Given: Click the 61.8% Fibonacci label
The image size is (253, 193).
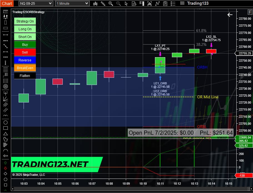Looking at the screenshot, I should pyautogui.click(x=201, y=31).
